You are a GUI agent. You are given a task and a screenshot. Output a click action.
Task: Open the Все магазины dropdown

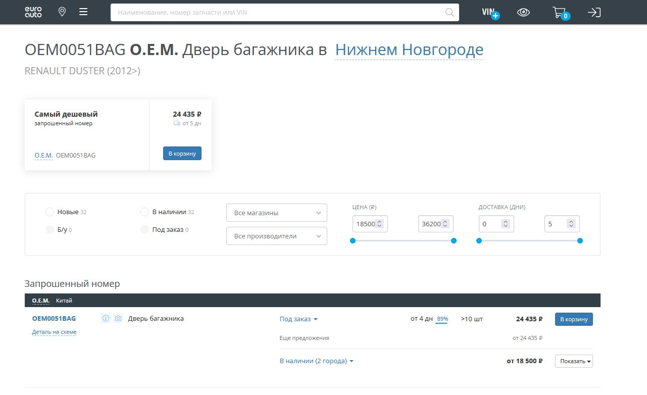pos(277,213)
